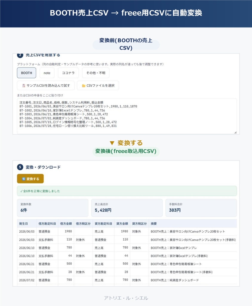The height and width of the screenshot is (306, 252).
Task: Click the clipboard icon on sample CSV button
Action: tap(24, 86)
